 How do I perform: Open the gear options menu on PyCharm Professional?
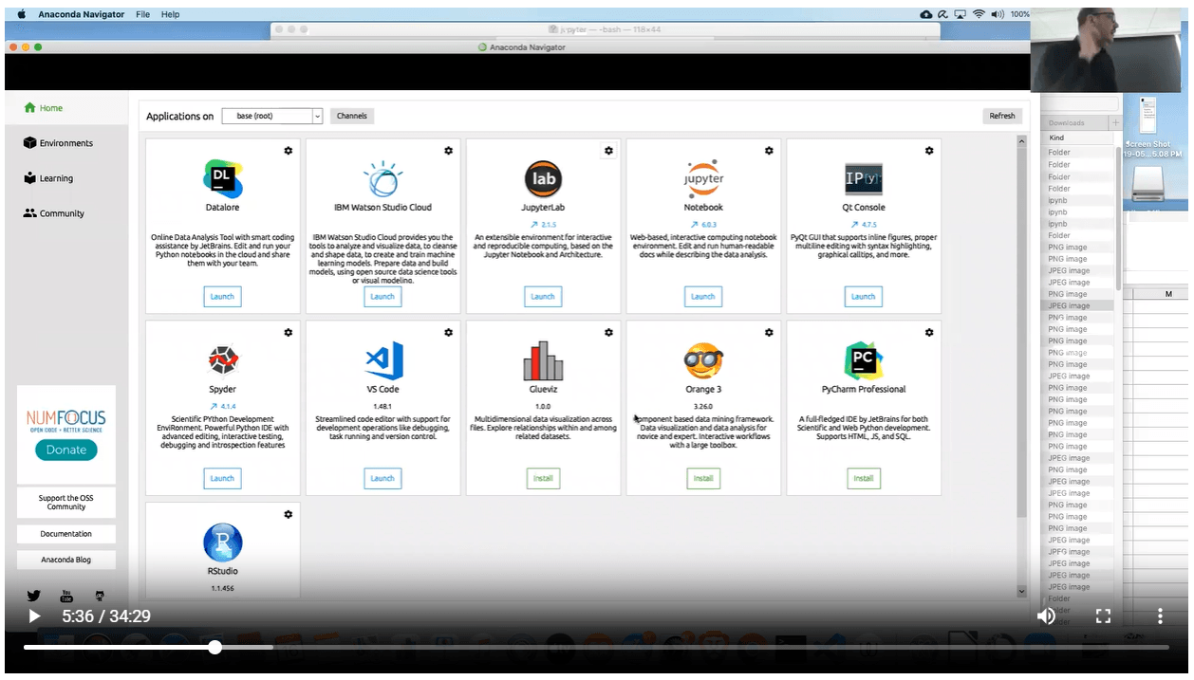click(x=929, y=333)
